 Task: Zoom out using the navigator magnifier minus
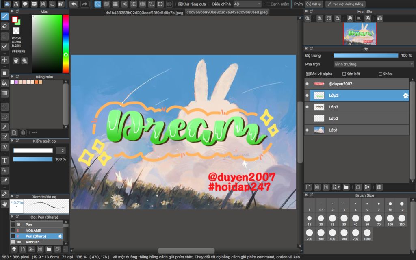point(338,18)
